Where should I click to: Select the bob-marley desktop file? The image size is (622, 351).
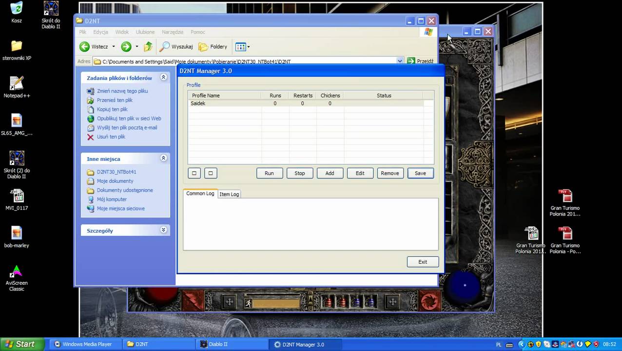17,237
